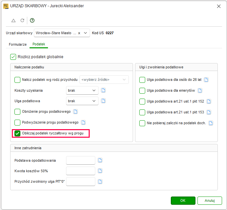Screen dimensions: 227x210
Task: Check Ulga podatkowa art.21 ust.1 pkt 153
Action: (x=142, y=112)
